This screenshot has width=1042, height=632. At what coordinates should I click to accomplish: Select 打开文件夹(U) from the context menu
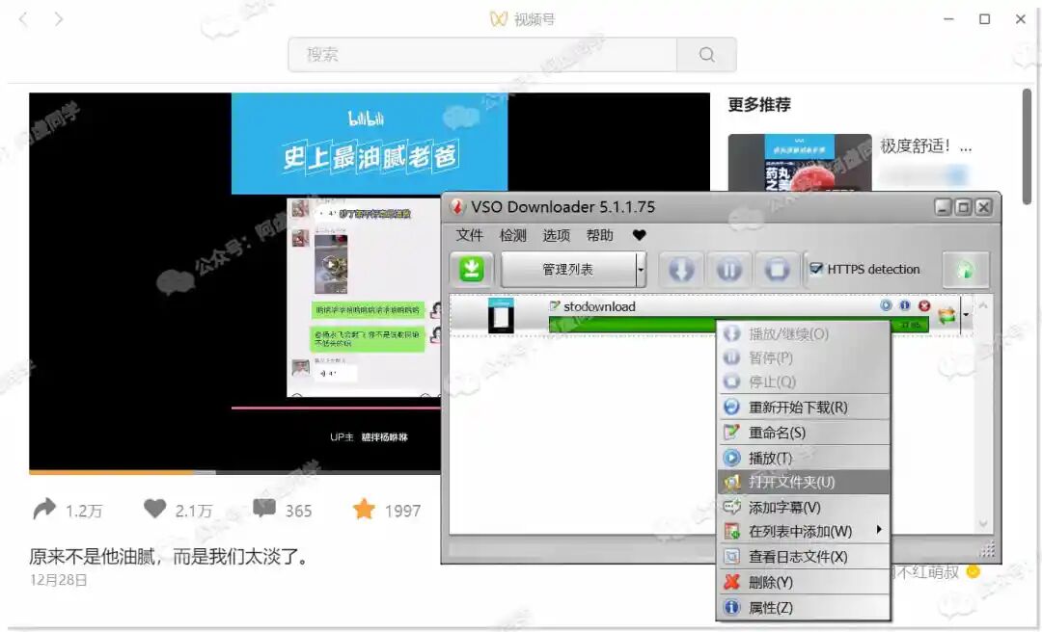click(804, 482)
